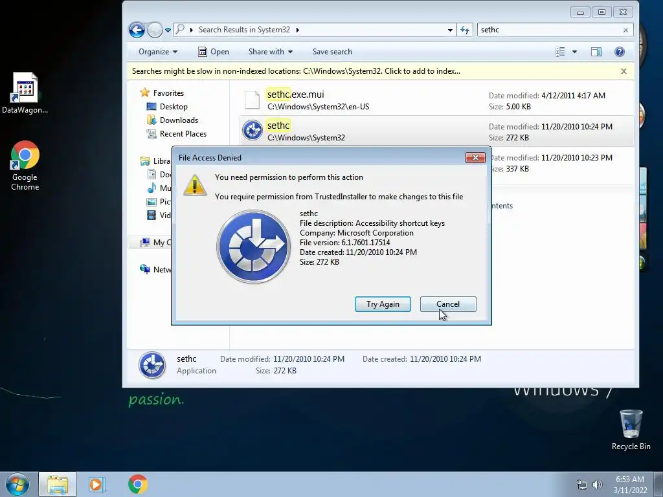Select the sethc result in C:\Windows\System32
Image resolution: width=663 pixels, height=497 pixels.
(x=437, y=131)
